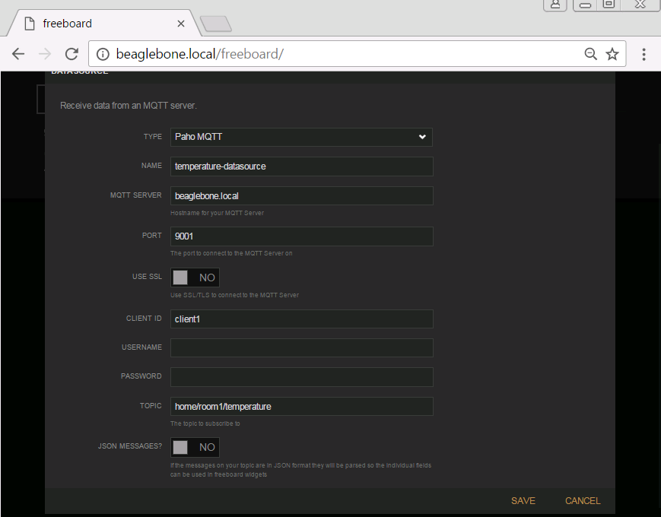Reload the freeboard page
The image size is (661, 517).
pyautogui.click(x=71, y=53)
